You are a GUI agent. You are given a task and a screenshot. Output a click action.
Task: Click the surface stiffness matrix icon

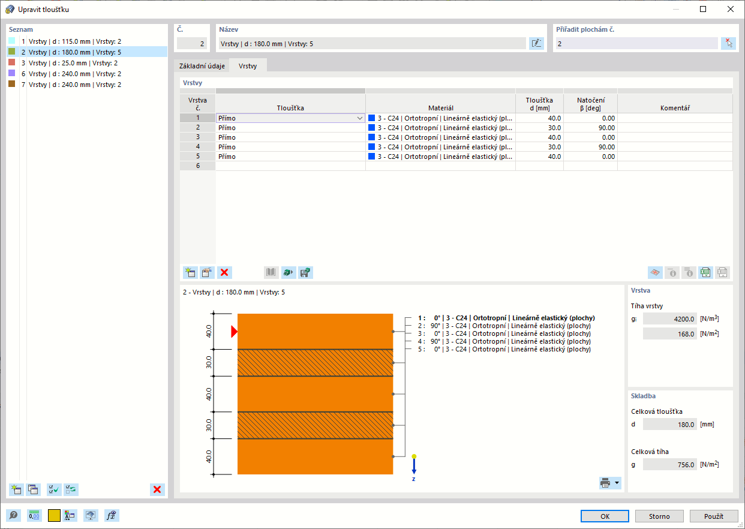656,272
